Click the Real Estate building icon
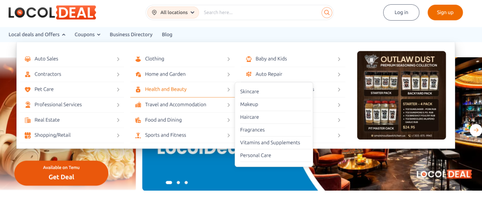This screenshot has width=482, height=200. [x=28, y=120]
